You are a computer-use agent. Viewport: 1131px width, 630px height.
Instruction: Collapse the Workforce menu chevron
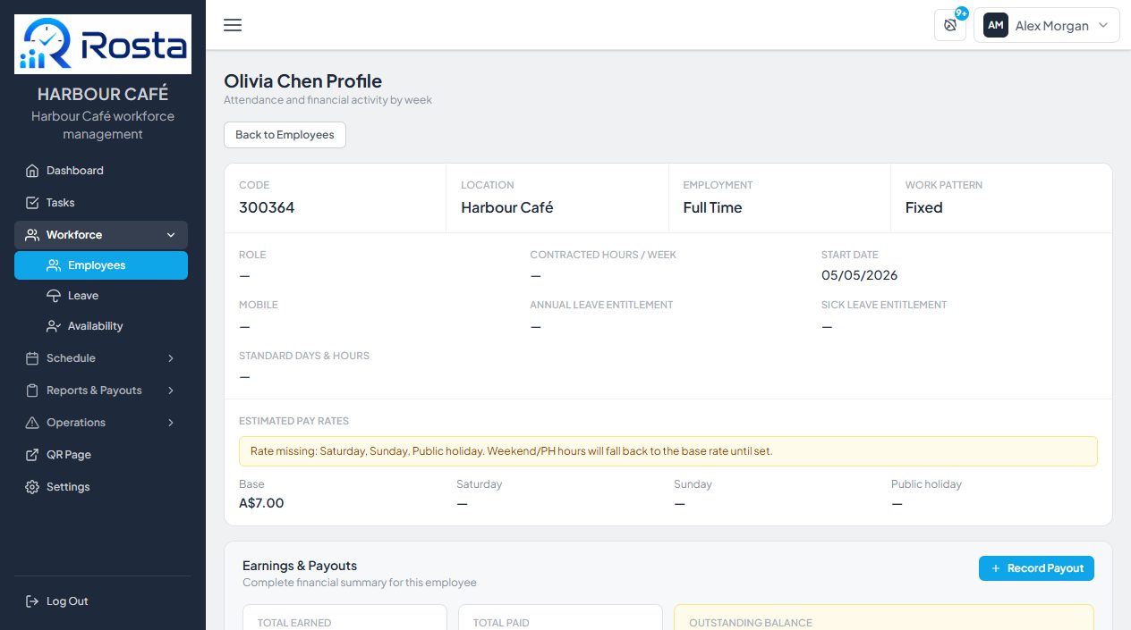pyautogui.click(x=171, y=235)
